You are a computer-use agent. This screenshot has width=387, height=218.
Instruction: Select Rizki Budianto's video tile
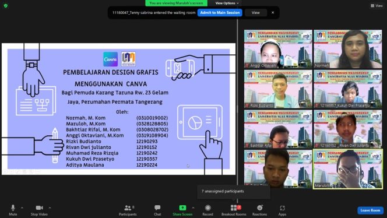[278, 89]
